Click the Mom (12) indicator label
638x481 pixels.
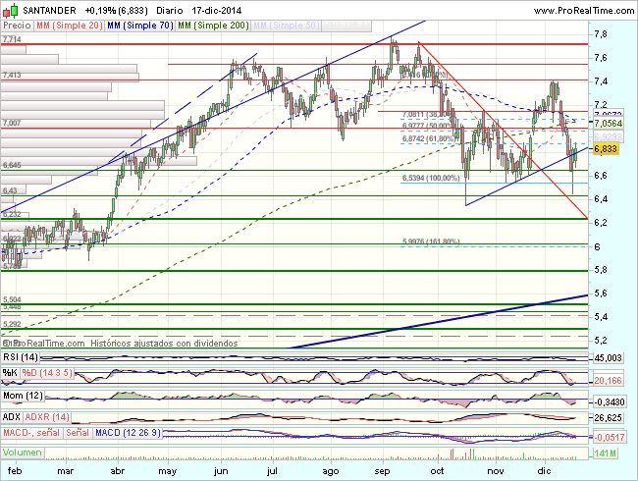coord(23,396)
